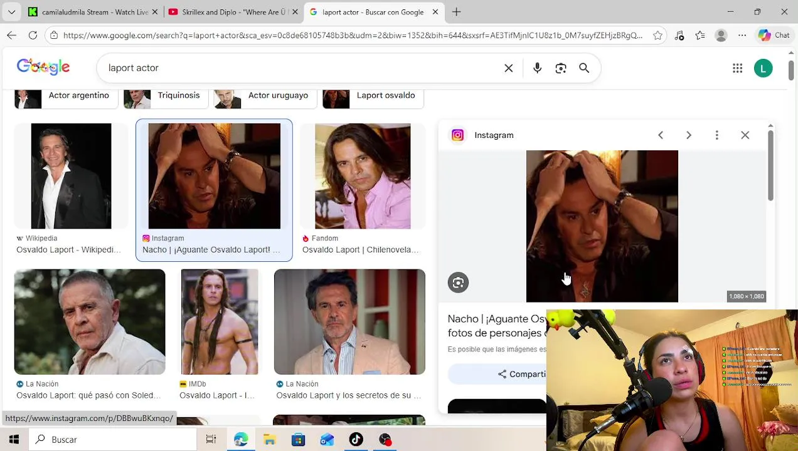Filter by Actor uruguayo chip
Viewport: 798px width, 451px height.
point(265,97)
